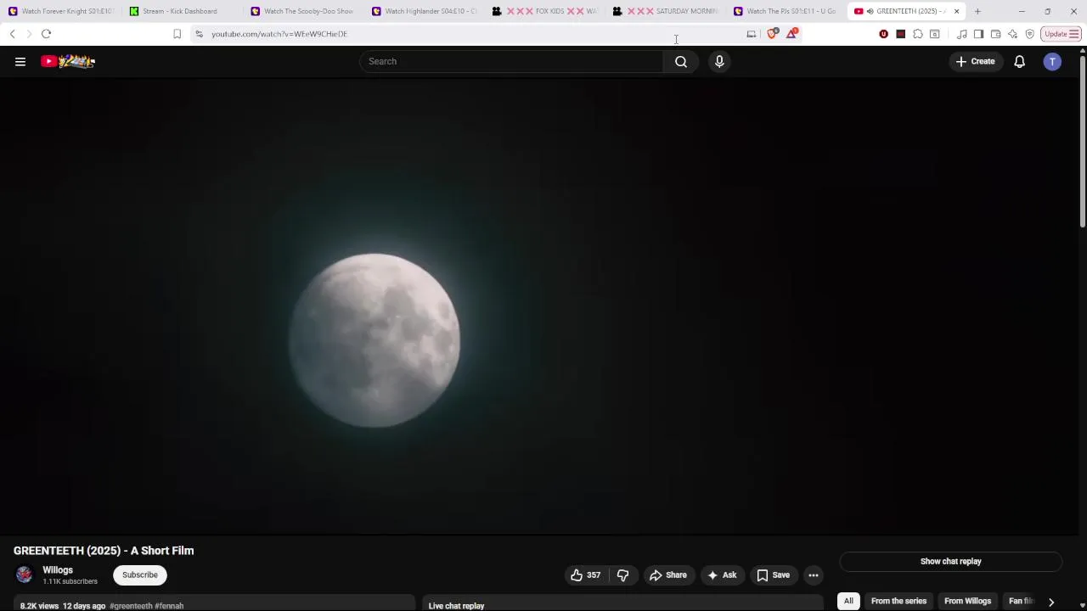Open the Brave Wallet icon
This screenshot has width=1087, height=611.
(x=995, y=34)
